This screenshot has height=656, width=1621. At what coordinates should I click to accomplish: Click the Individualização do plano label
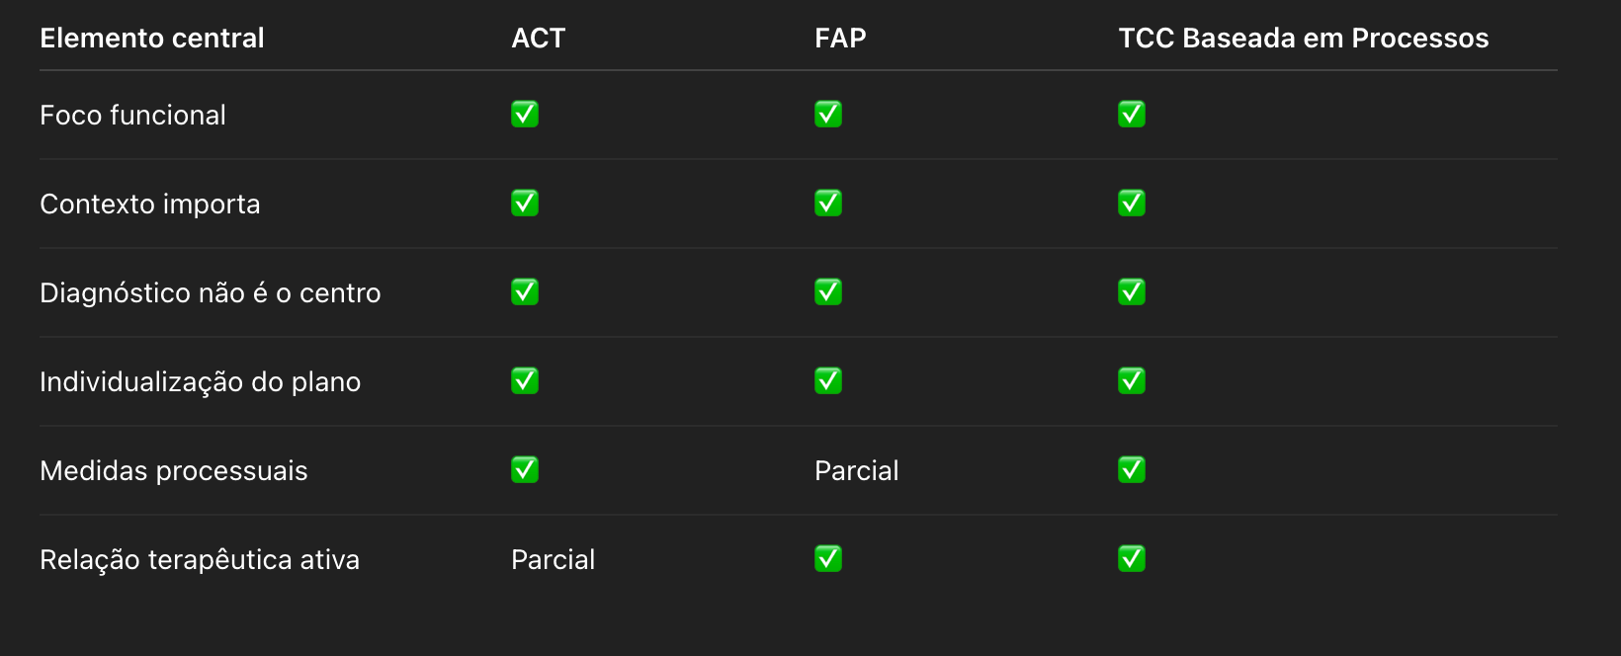pos(201,382)
